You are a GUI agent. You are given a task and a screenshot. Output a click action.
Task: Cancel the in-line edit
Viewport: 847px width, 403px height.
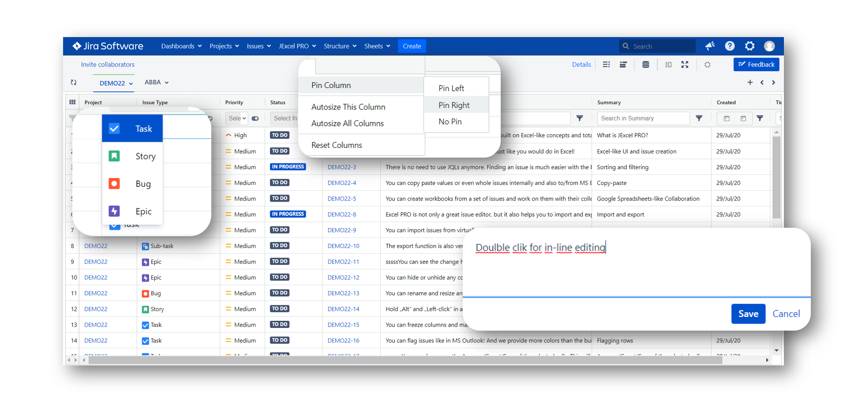(x=786, y=314)
